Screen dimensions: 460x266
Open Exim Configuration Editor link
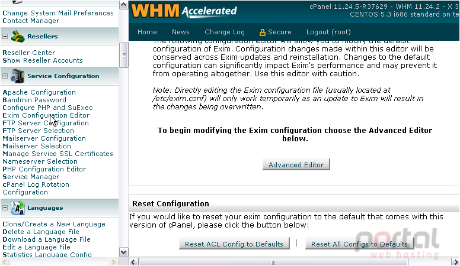click(x=46, y=115)
